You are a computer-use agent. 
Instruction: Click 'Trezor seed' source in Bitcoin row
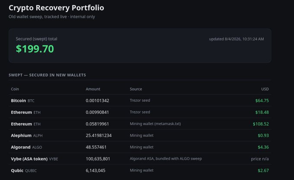point(140,100)
